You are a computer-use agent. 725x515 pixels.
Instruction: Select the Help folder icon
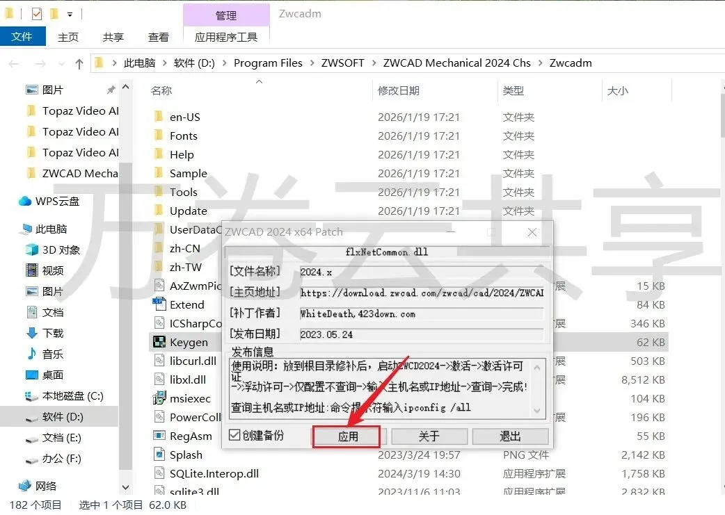click(x=159, y=154)
